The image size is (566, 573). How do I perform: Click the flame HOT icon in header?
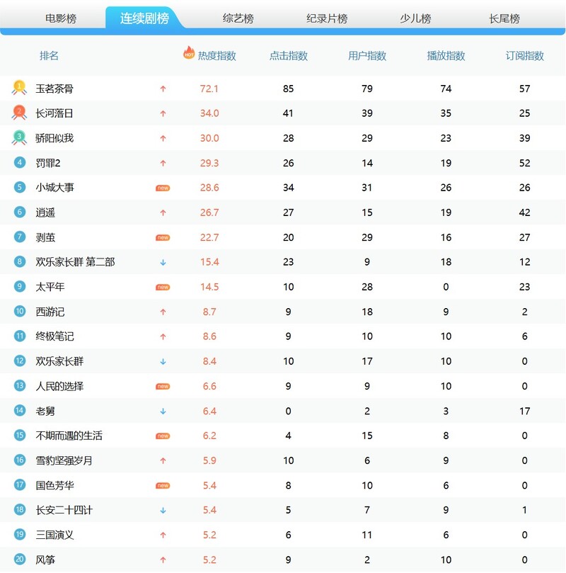click(189, 52)
